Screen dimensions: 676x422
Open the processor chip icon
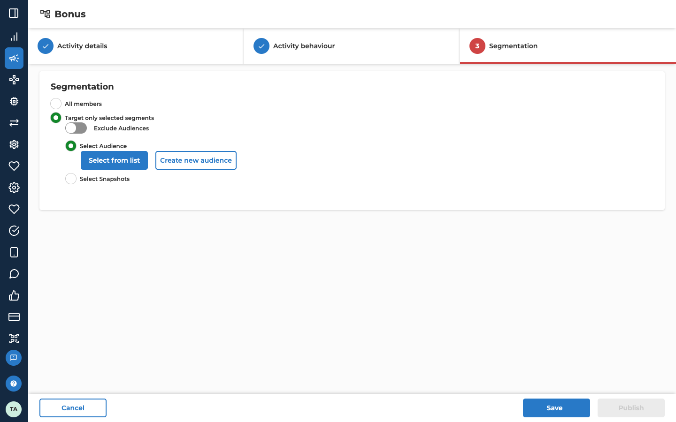pos(14,101)
